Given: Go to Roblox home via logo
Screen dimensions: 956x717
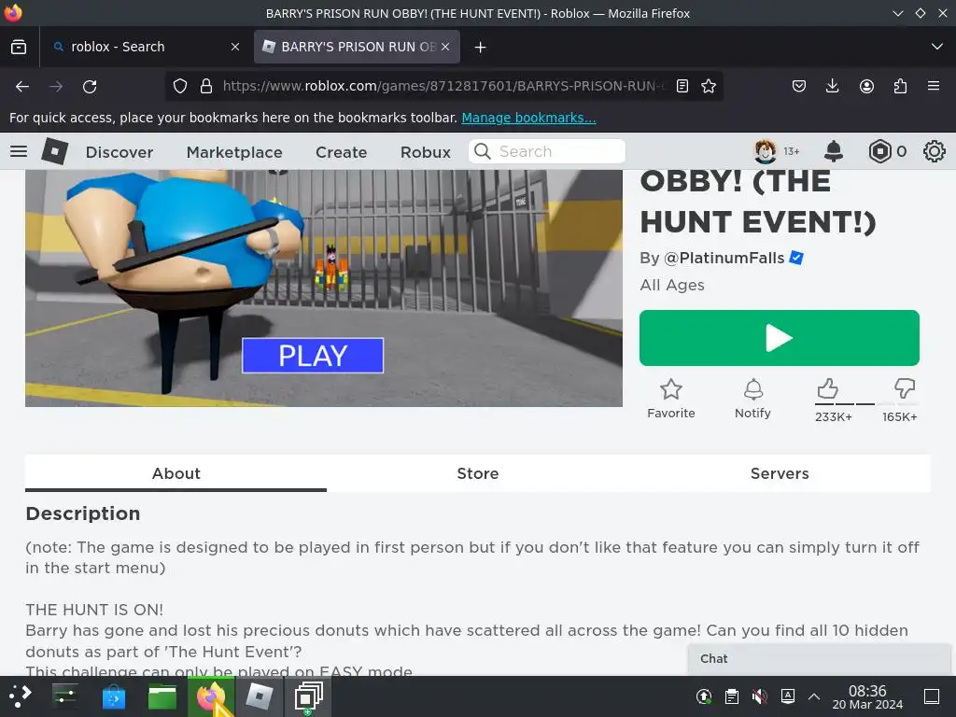Looking at the screenshot, I should coord(55,151).
